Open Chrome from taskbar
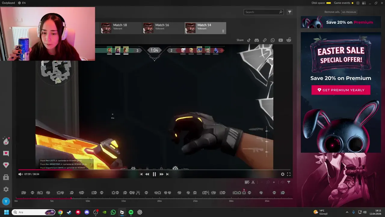The image size is (385, 217). [60, 212]
